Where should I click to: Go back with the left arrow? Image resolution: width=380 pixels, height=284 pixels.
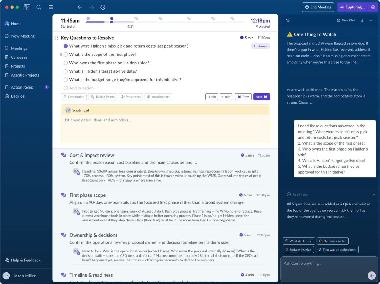coord(80,7)
